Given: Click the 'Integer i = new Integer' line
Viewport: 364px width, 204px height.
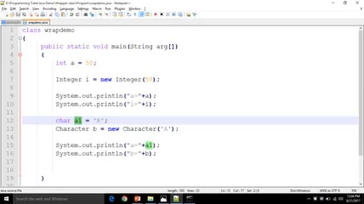Looking at the screenshot, I should click(x=107, y=79).
